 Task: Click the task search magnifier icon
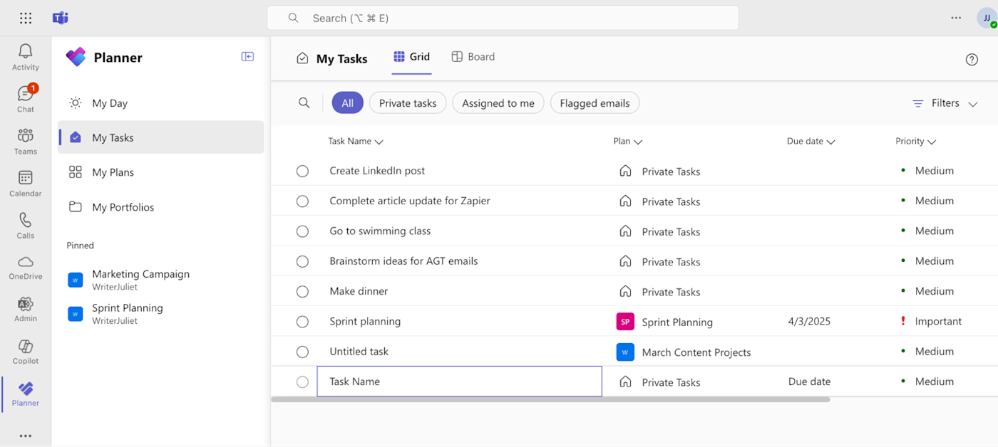click(304, 103)
